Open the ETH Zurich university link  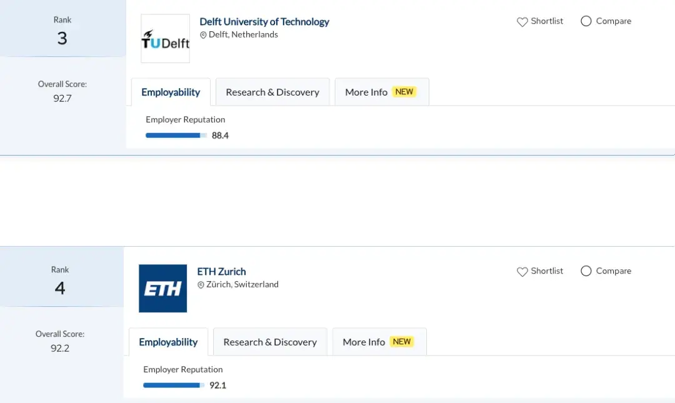[x=221, y=272]
